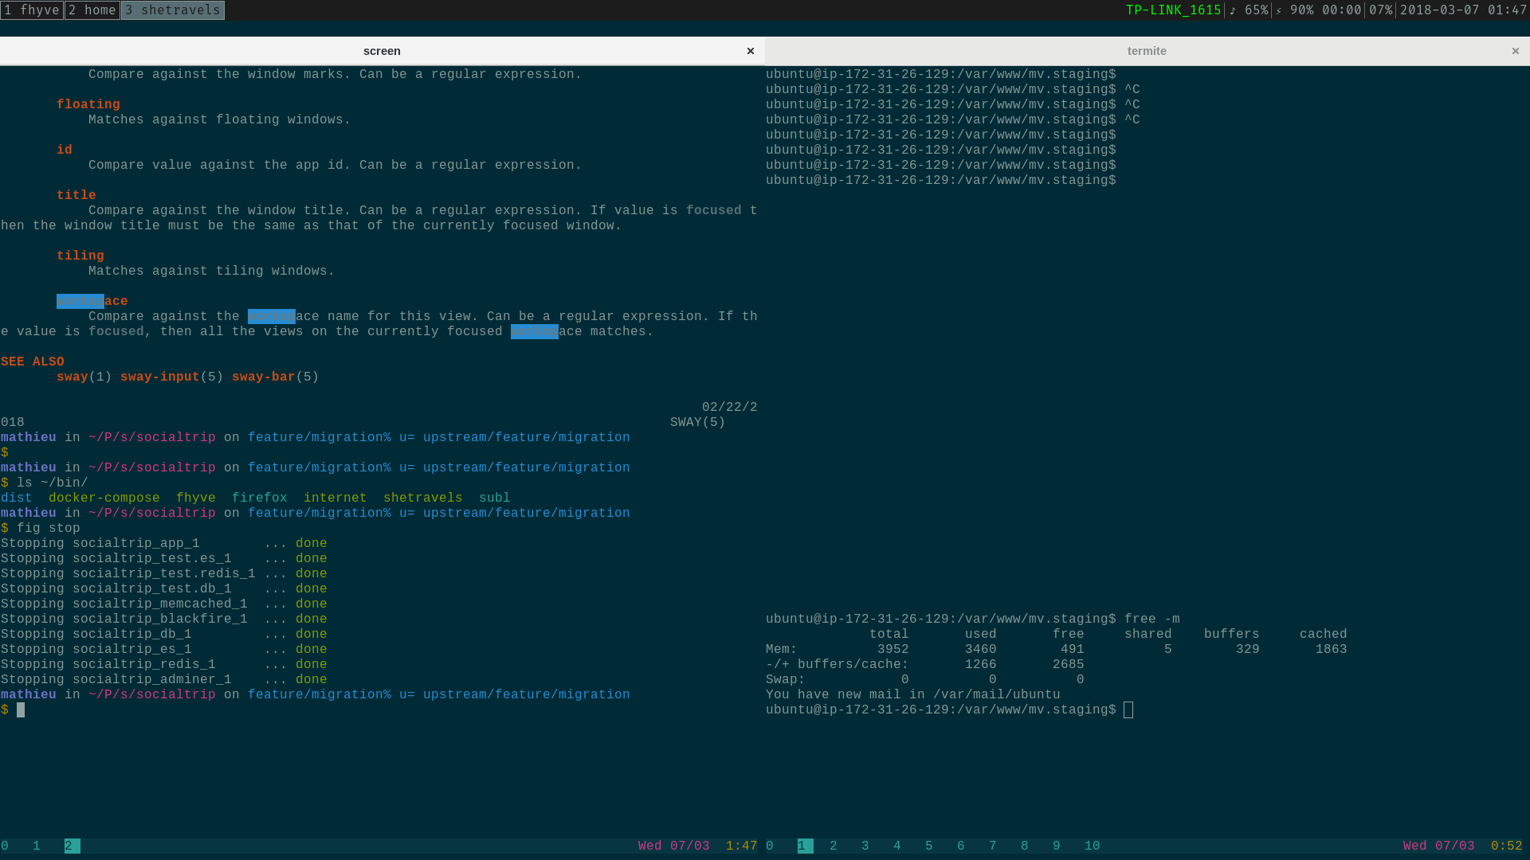
Task: Click the Wed 07/03 clock in left tmux bar
Action: (673, 846)
